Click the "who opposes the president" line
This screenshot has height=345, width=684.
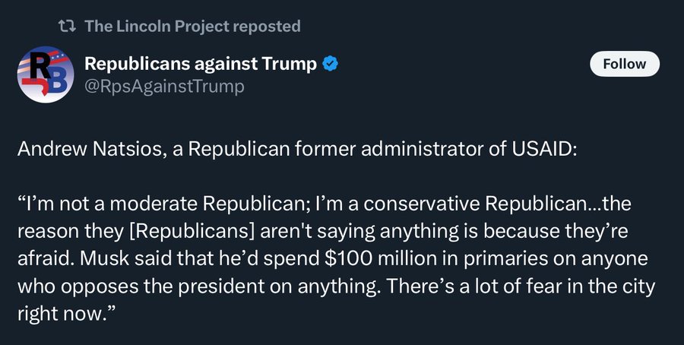(337, 286)
